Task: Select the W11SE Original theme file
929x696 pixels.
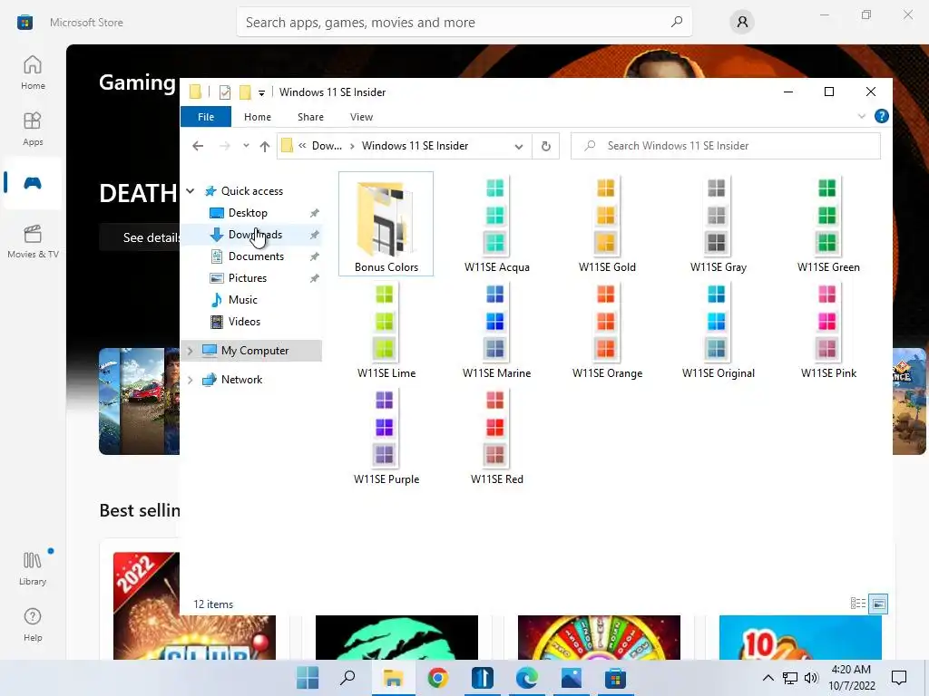Action: click(718, 330)
